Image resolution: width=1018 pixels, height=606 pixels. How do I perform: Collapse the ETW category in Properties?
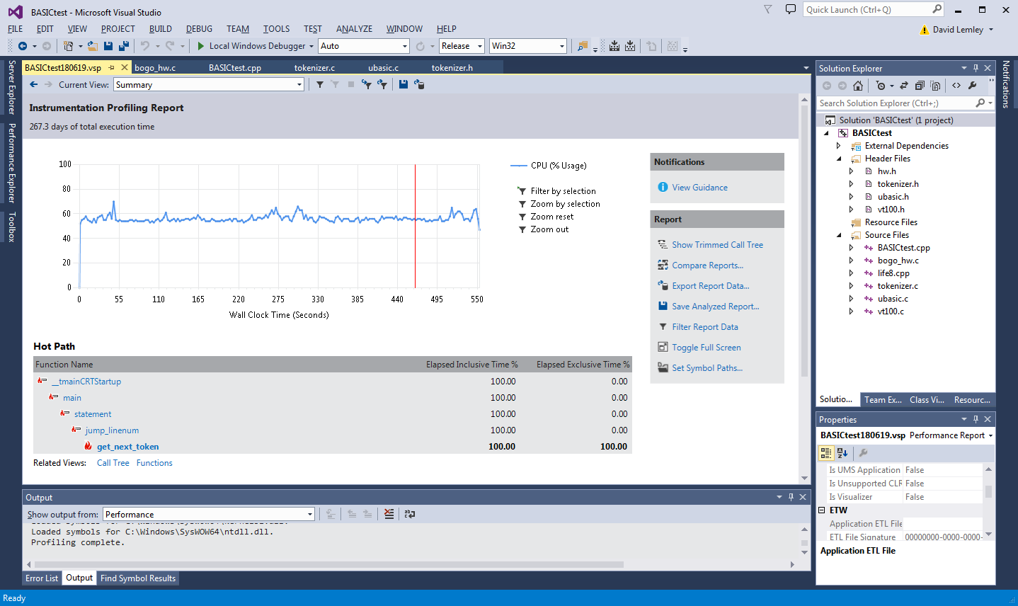pos(822,510)
